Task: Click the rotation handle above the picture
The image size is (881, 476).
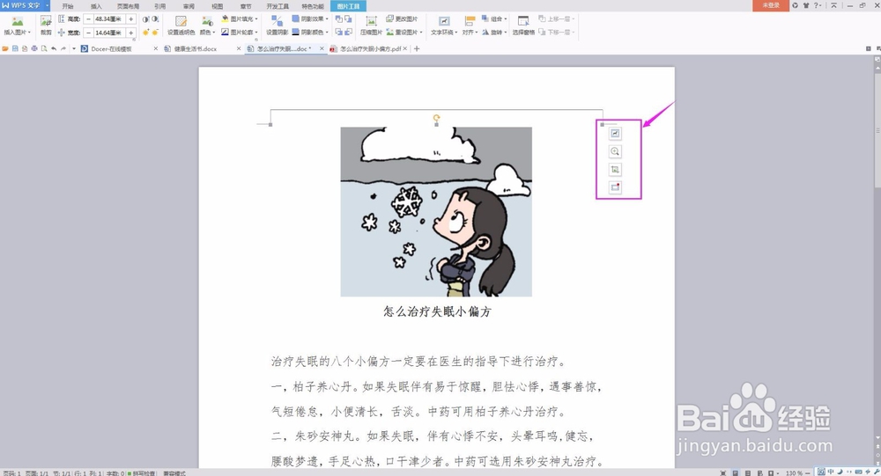Action: click(x=437, y=118)
